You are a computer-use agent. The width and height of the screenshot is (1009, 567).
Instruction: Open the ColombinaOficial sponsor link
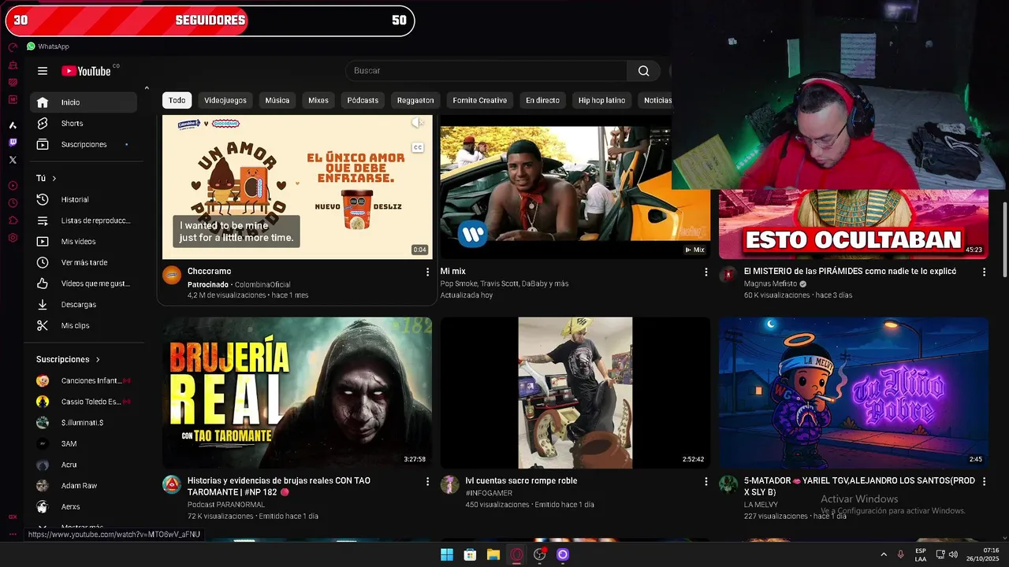pos(262,285)
